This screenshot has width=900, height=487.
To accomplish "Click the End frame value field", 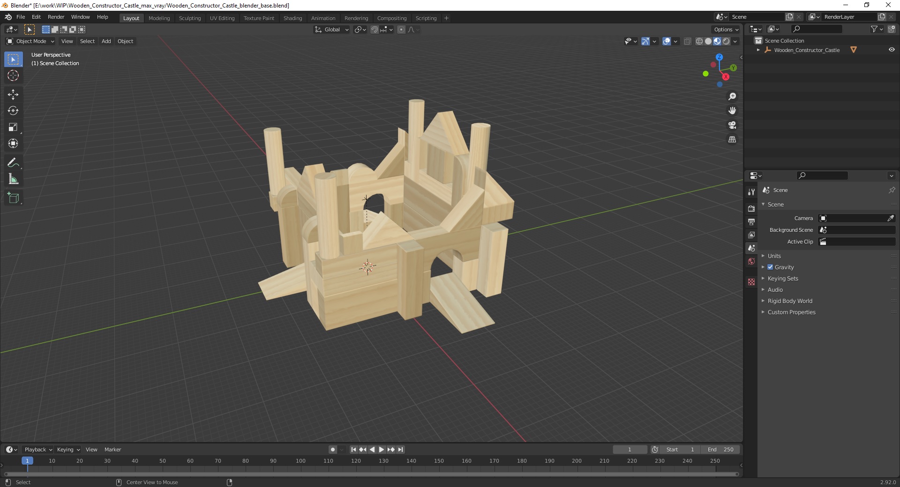I will point(721,450).
